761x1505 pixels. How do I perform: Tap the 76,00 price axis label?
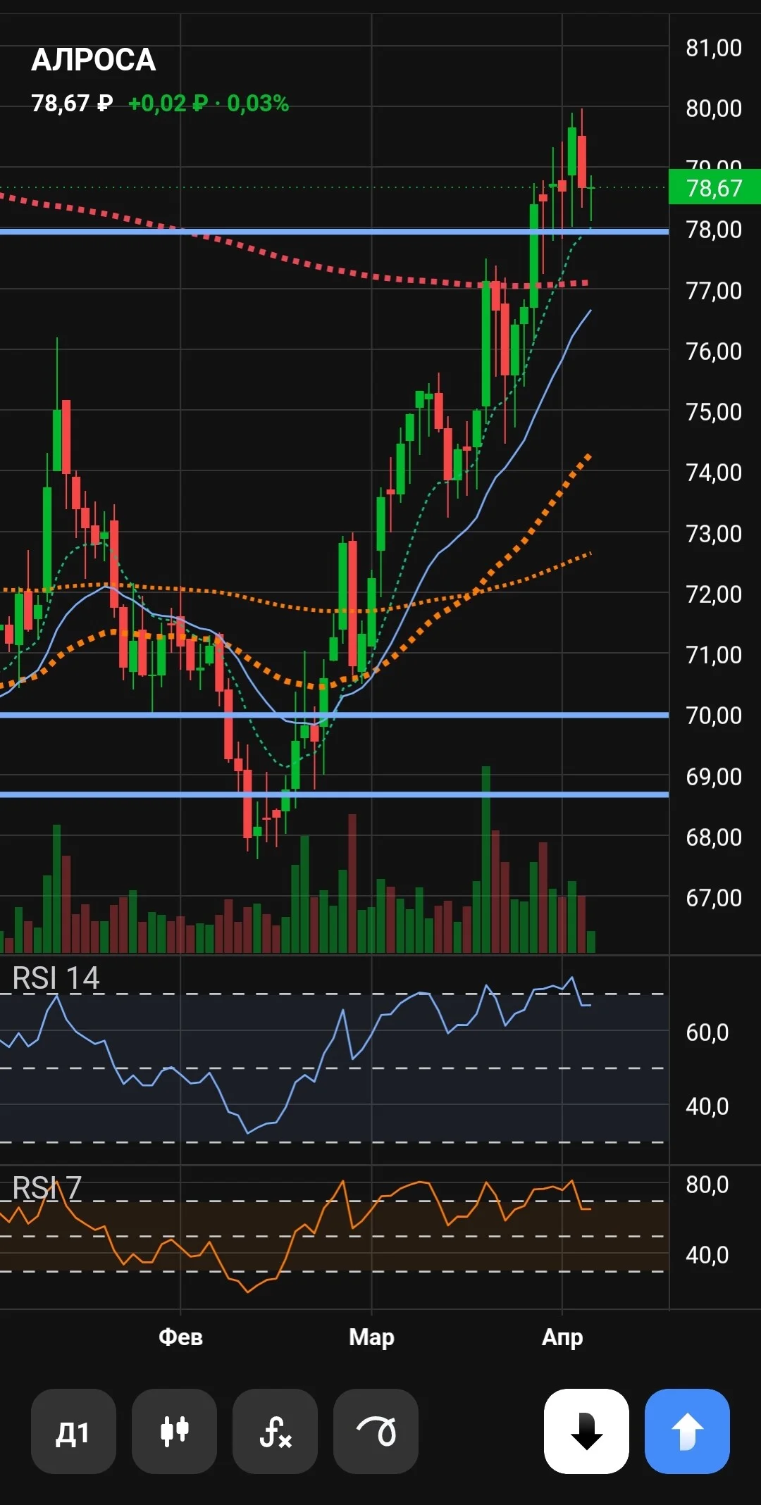click(x=714, y=351)
